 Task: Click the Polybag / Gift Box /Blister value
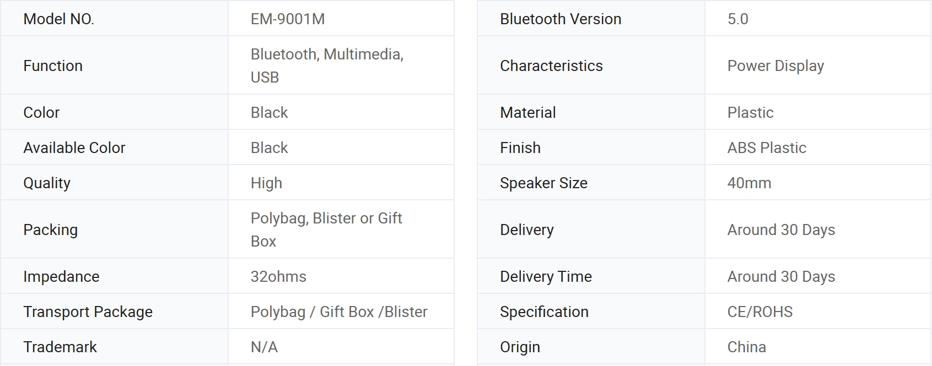tap(339, 312)
